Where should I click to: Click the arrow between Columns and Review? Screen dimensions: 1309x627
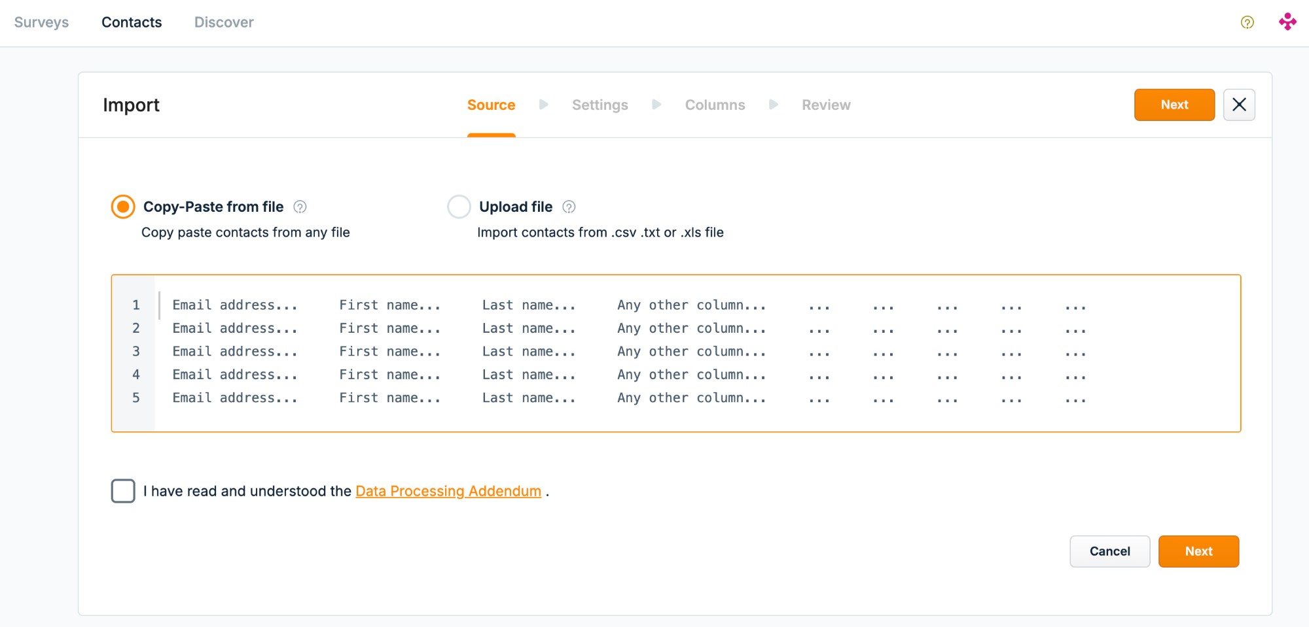click(773, 105)
